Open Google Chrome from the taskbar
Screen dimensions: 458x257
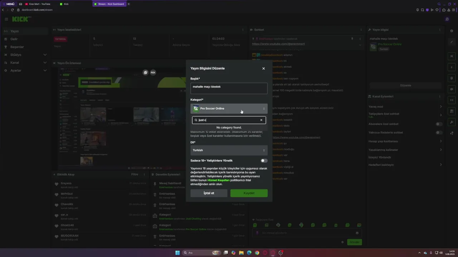point(257,253)
